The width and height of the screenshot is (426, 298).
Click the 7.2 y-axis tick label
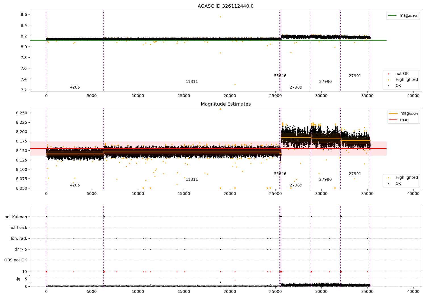click(24, 90)
